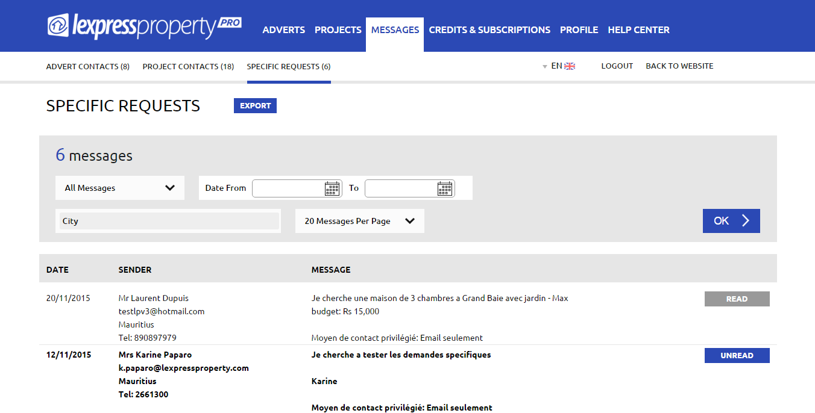
Task: Click the date 20/11/2015
Action: pos(68,298)
